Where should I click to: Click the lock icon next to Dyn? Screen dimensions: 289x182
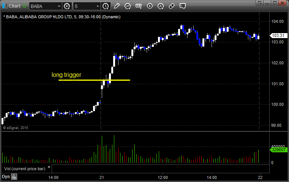tap(14, 177)
